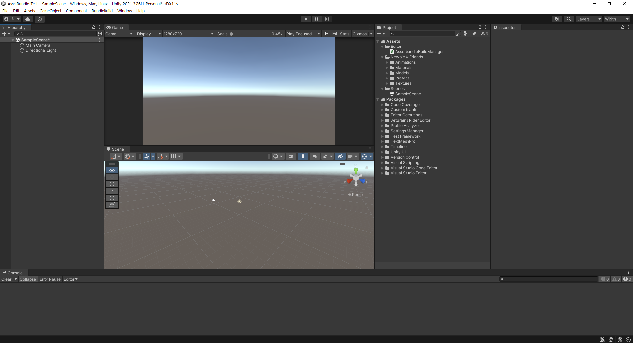Screen dimensions: 633x343
Task: Select the Rect tool in Scene overlay
Action: (x=112, y=198)
